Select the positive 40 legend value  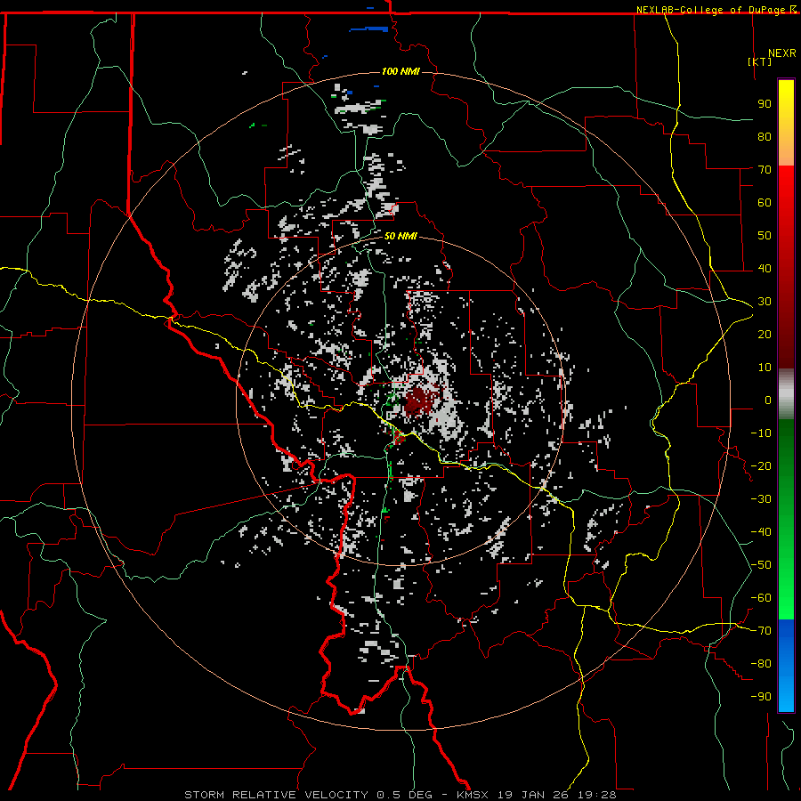(765, 269)
